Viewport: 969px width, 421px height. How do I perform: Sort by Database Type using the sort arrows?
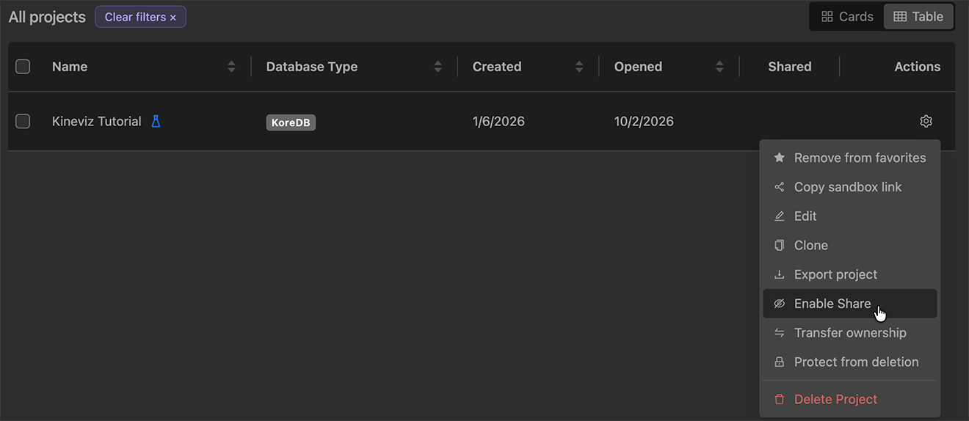click(x=438, y=67)
